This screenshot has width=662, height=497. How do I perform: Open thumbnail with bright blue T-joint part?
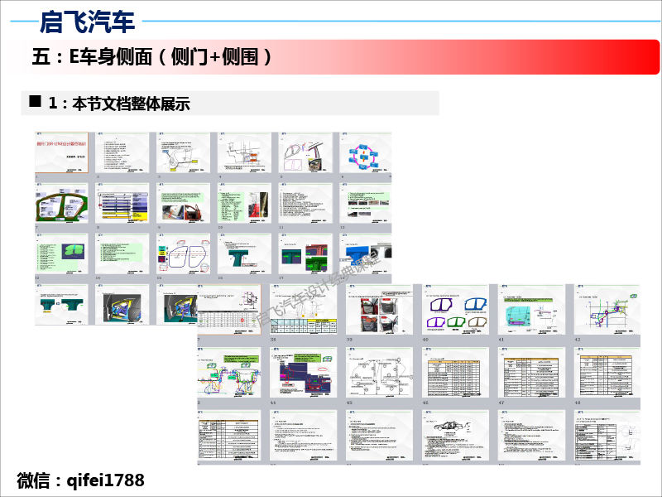366,253
